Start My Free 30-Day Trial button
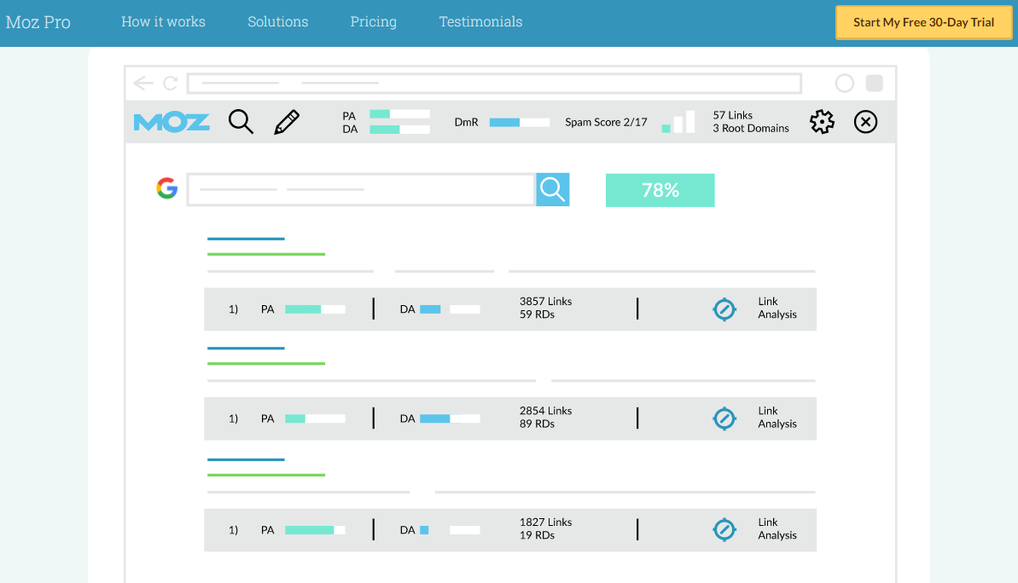Screen dimensions: 1018x583 point(923,23)
